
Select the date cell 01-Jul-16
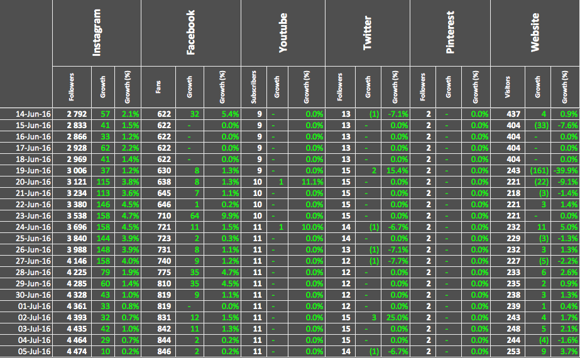click(26, 306)
